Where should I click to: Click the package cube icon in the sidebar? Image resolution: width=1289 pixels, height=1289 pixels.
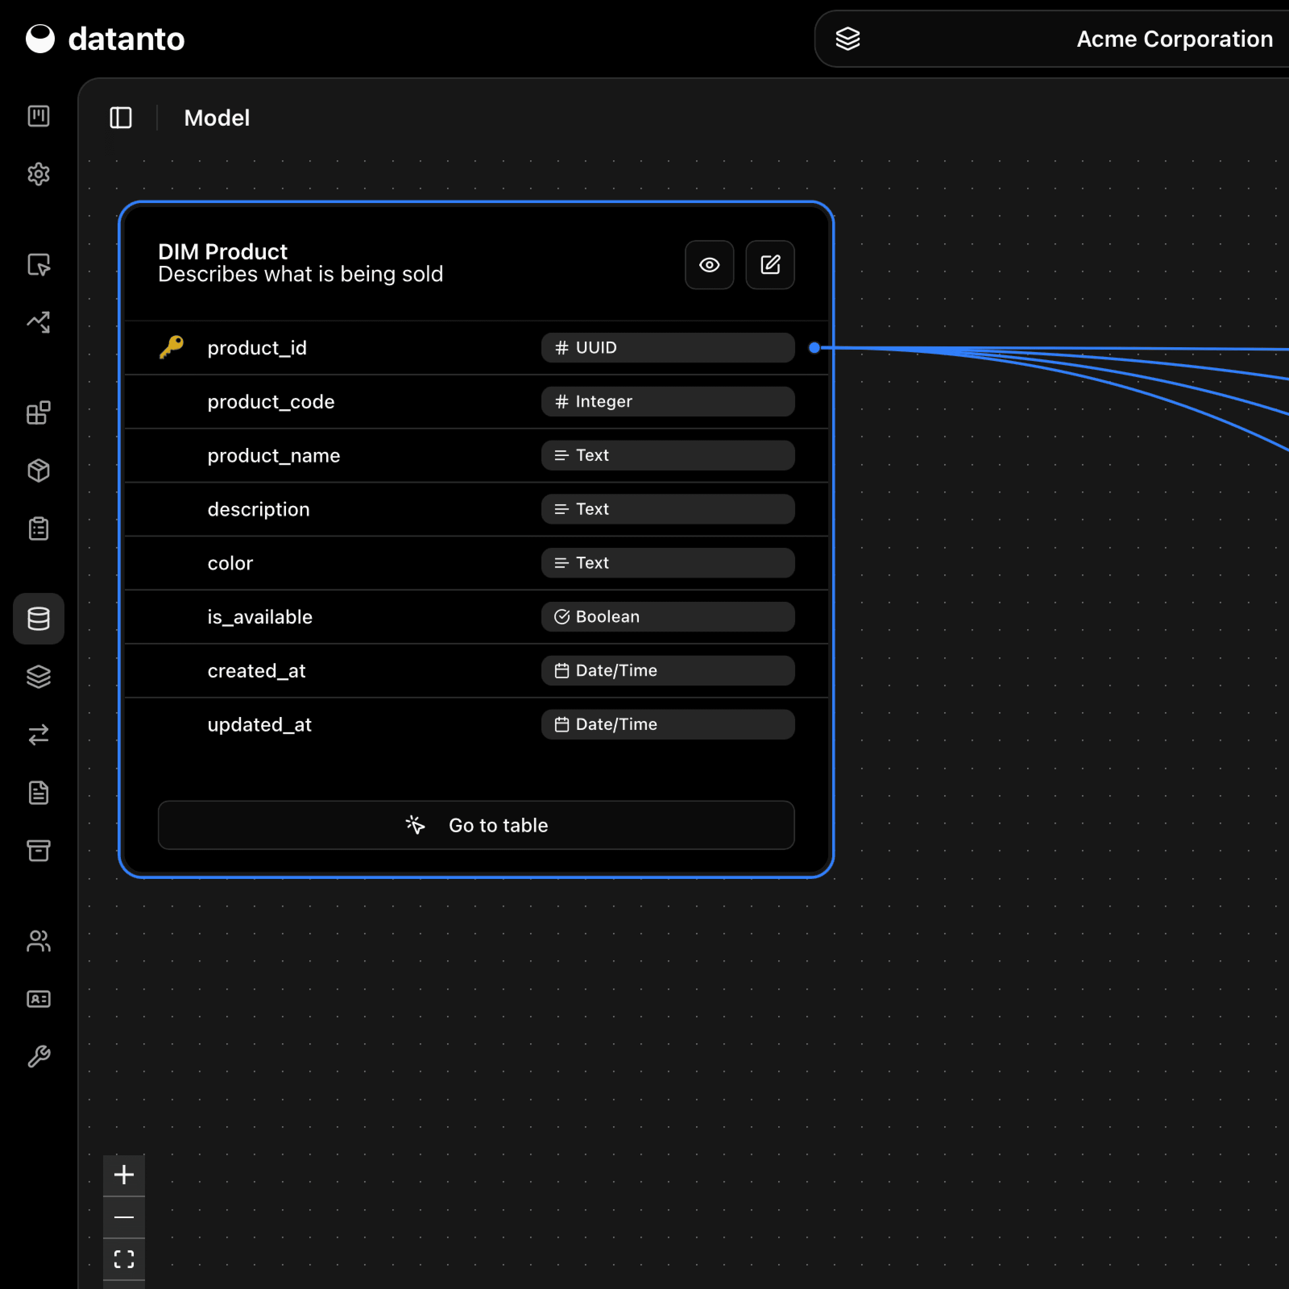[x=39, y=470]
